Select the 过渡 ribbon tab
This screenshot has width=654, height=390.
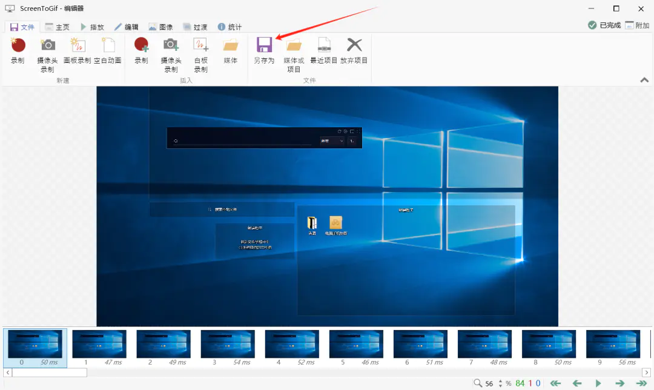195,27
